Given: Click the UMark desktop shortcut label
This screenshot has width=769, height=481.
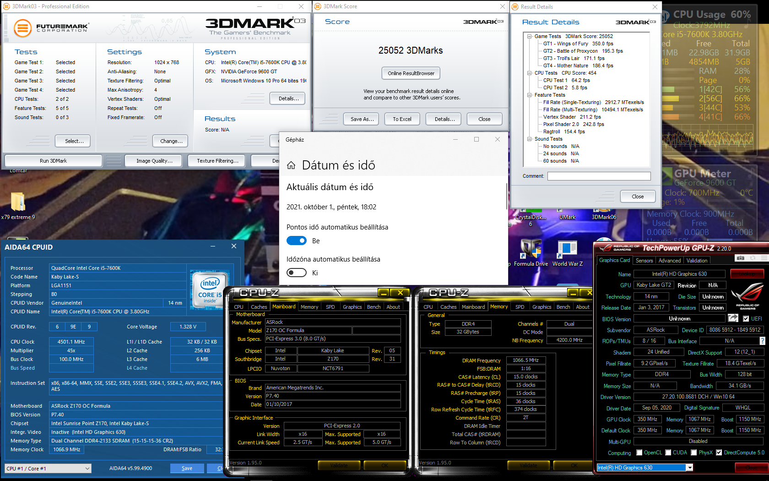Looking at the screenshot, I should 567,217.
